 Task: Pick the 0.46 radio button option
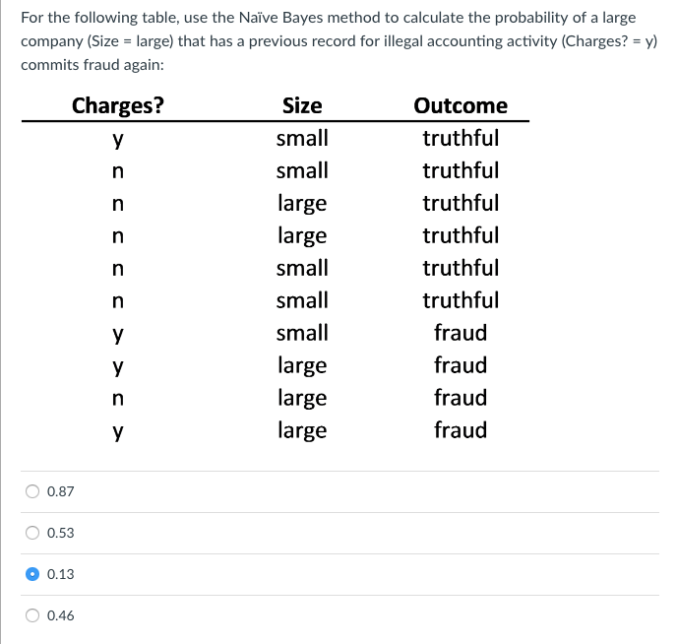pos(32,615)
